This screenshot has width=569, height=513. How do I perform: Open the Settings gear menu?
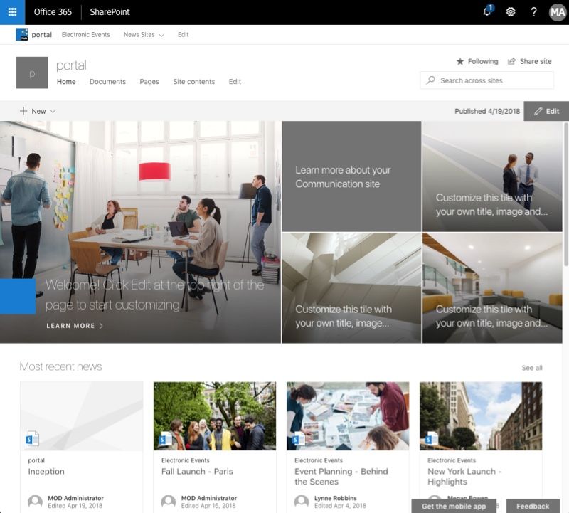(509, 11)
